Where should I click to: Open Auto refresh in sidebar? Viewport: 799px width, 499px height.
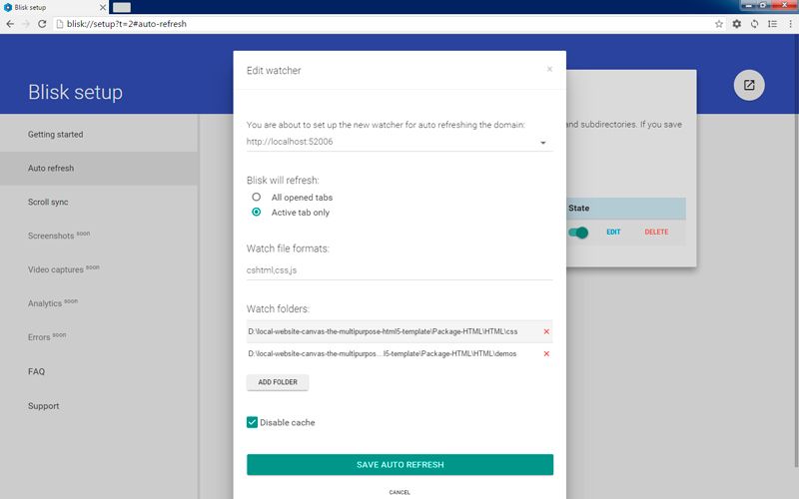pyautogui.click(x=99, y=168)
